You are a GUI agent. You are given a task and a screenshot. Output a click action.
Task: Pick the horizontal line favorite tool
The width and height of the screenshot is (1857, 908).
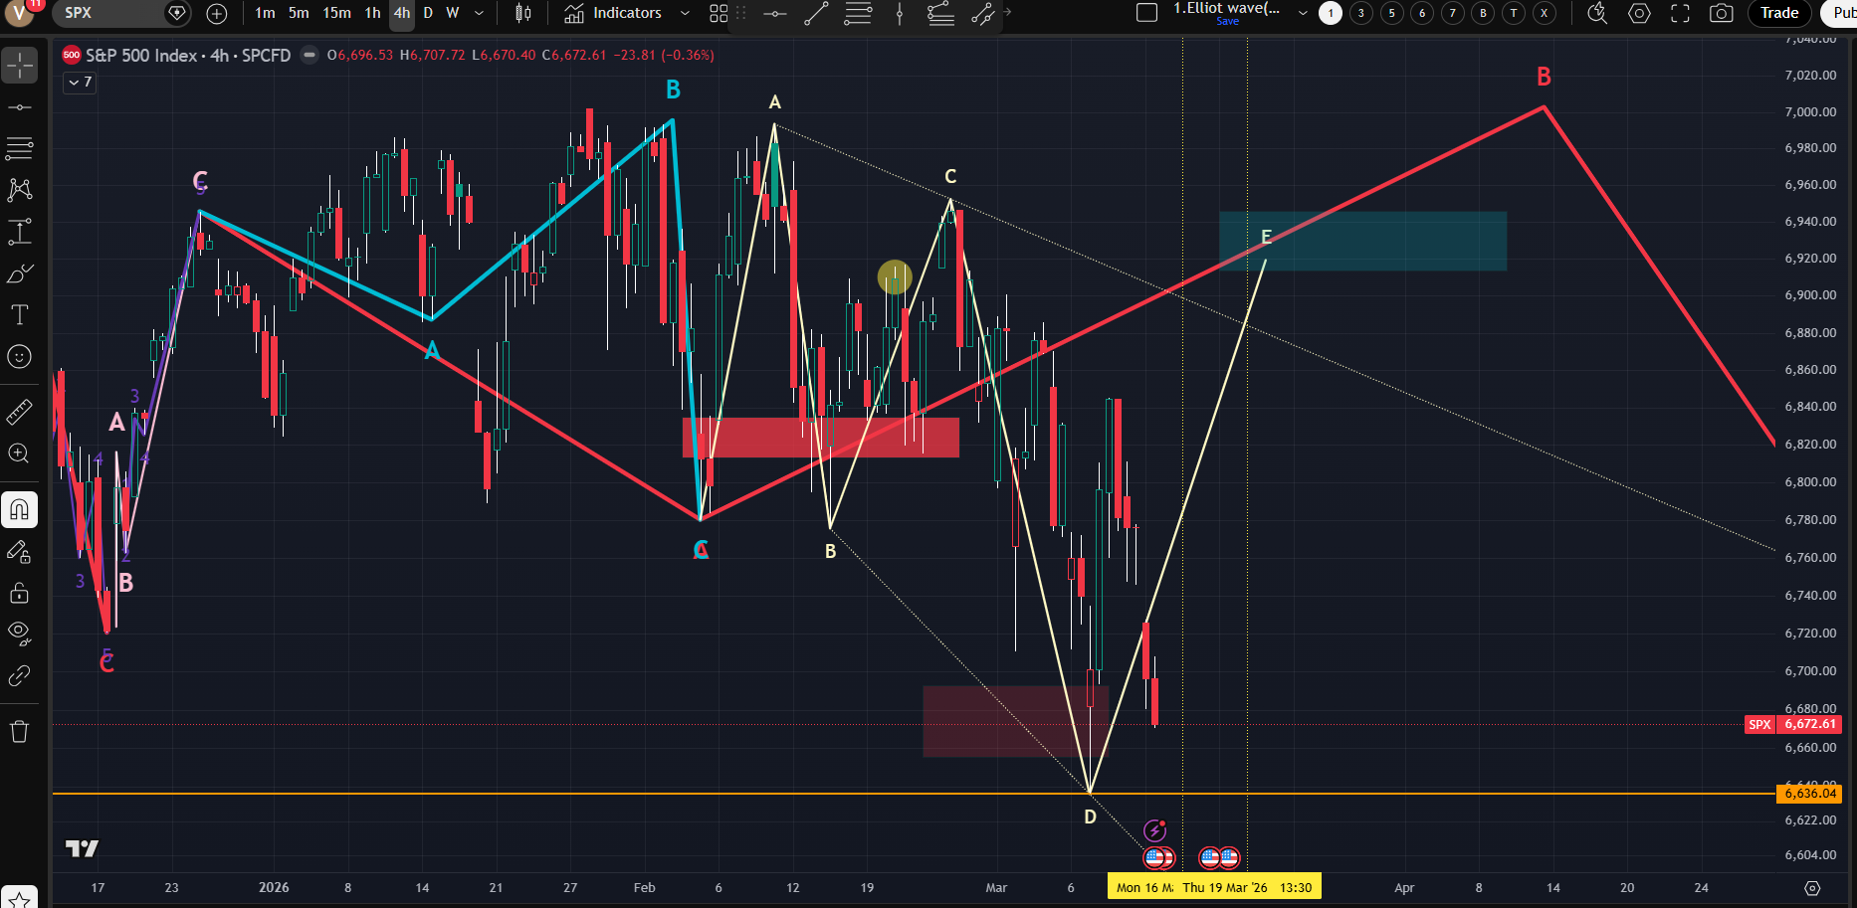[775, 13]
